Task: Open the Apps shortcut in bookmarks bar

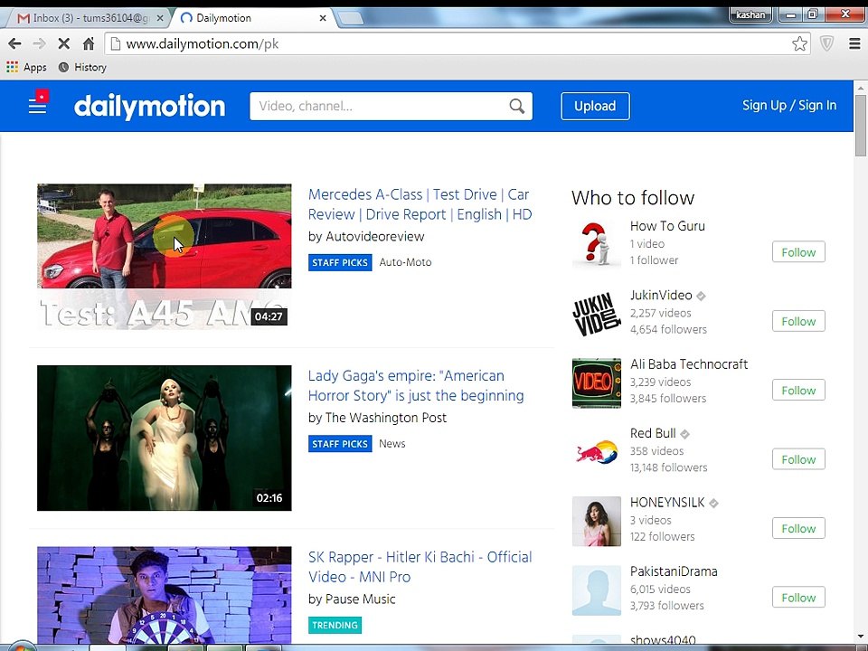Action: click(26, 67)
